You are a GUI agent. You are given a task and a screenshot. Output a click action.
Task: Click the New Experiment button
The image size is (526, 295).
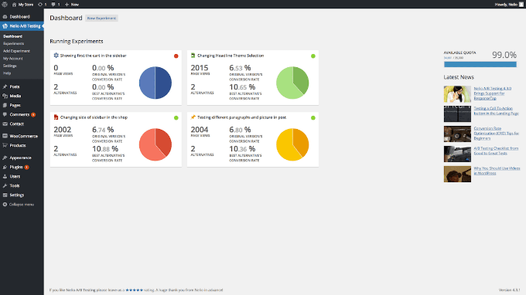[x=101, y=18]
